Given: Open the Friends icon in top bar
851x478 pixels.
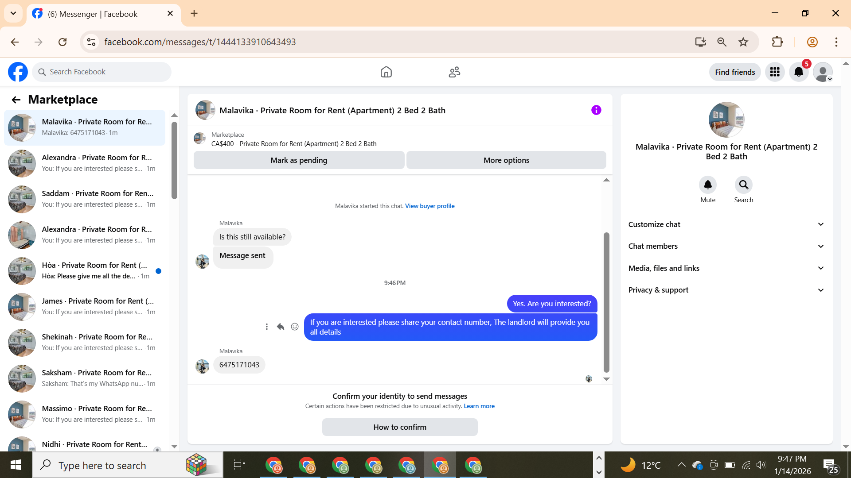Looking at the screenshot, I should tap(454, 72).
